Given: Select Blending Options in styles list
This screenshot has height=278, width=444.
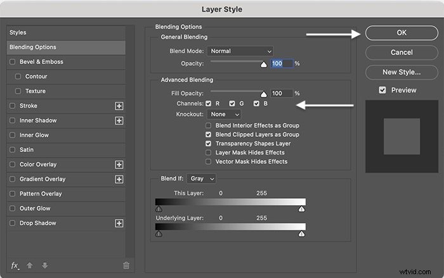Looking at the screenshot, I should (x=66, y=47).
